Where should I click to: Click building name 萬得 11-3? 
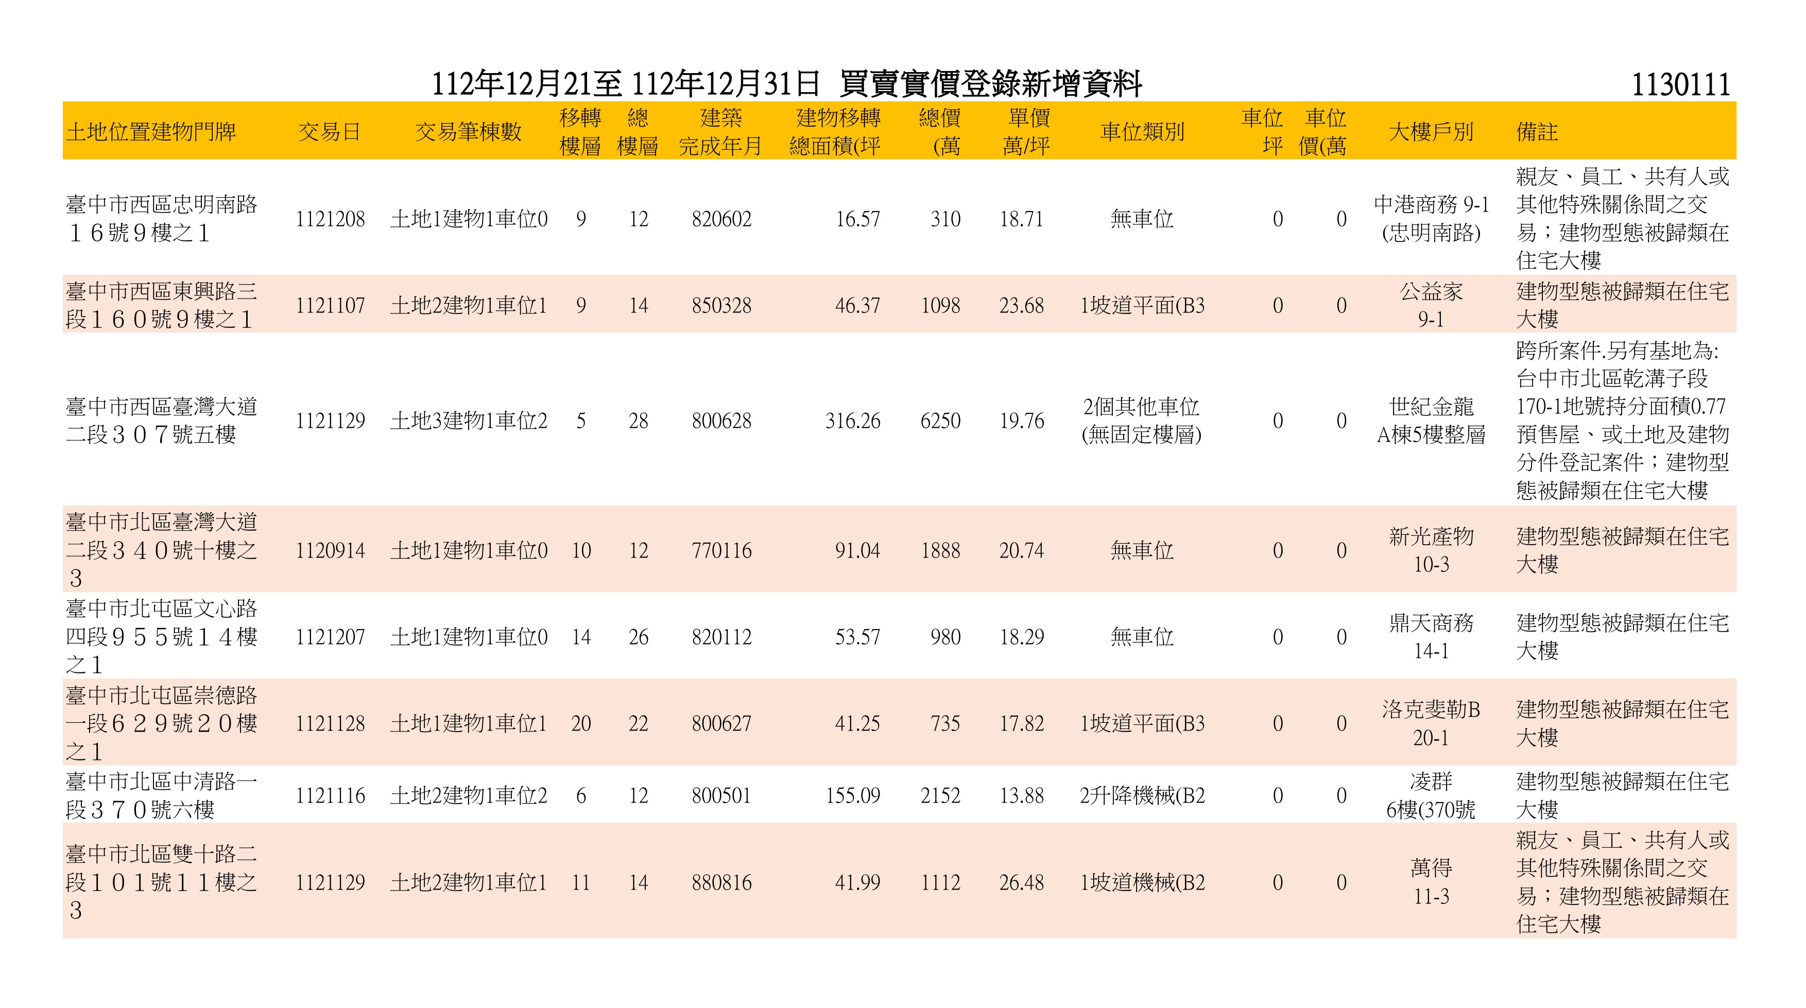[x=1431, y=882]
